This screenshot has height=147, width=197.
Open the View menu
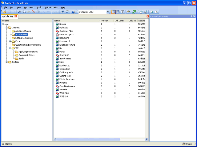[x=19, y=7]
